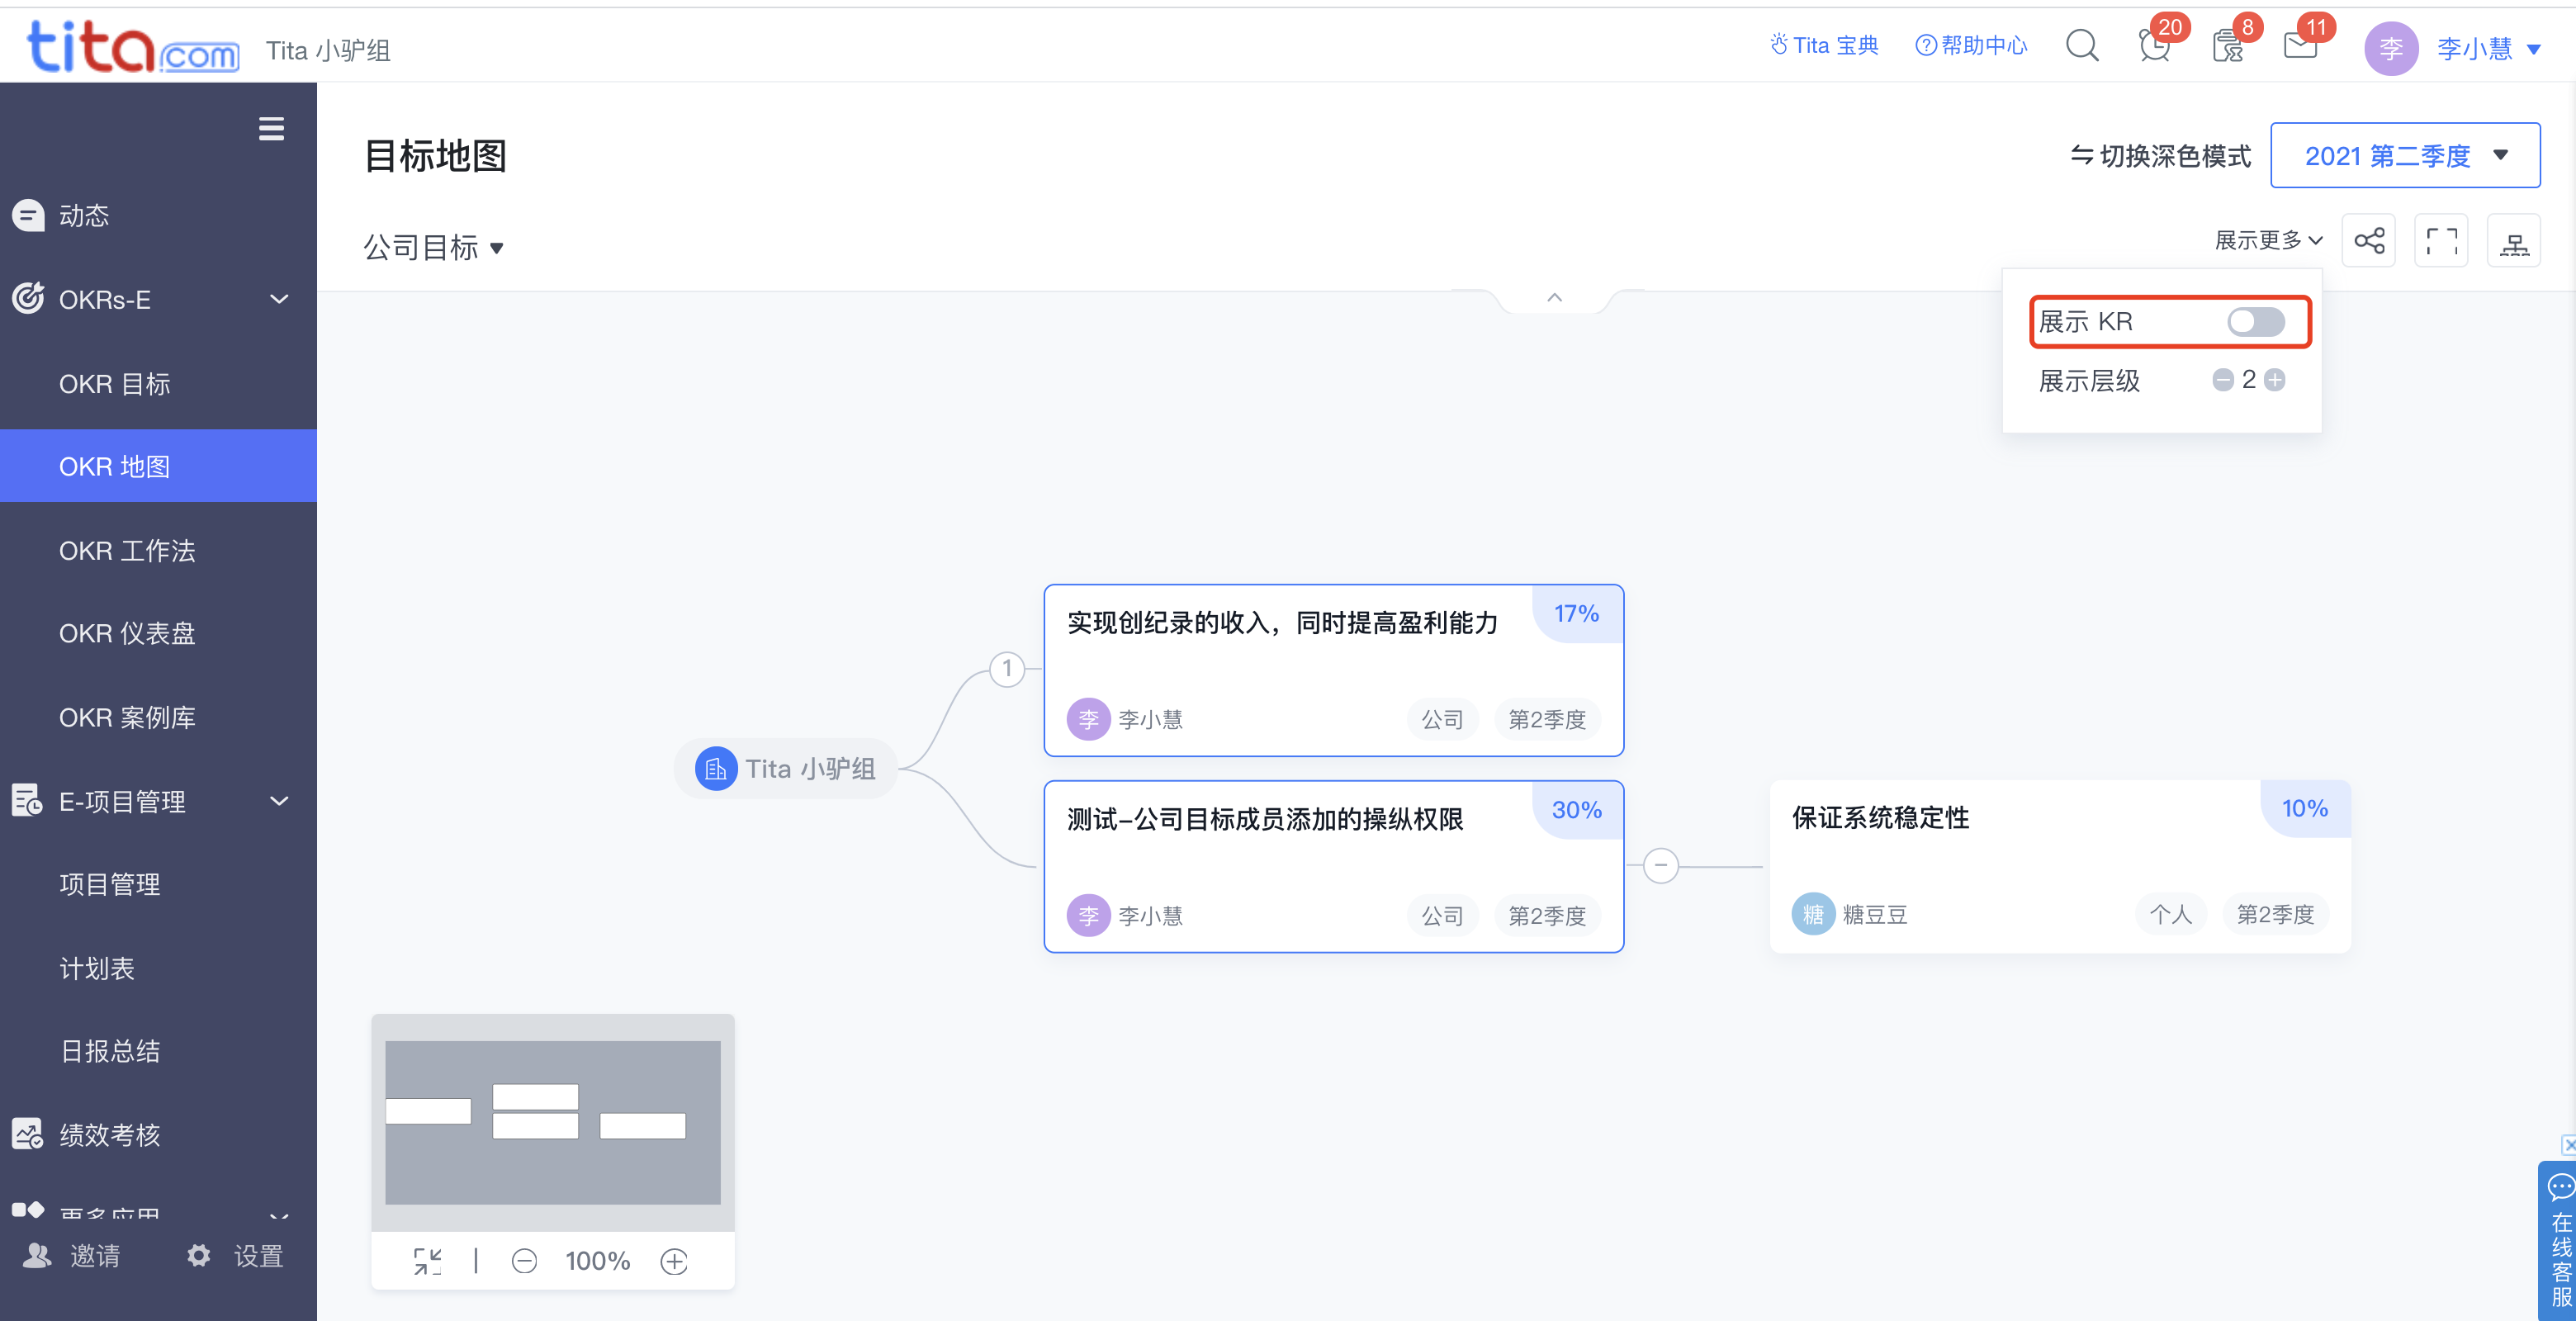Click the 30% progress badge

(1576, 810)
